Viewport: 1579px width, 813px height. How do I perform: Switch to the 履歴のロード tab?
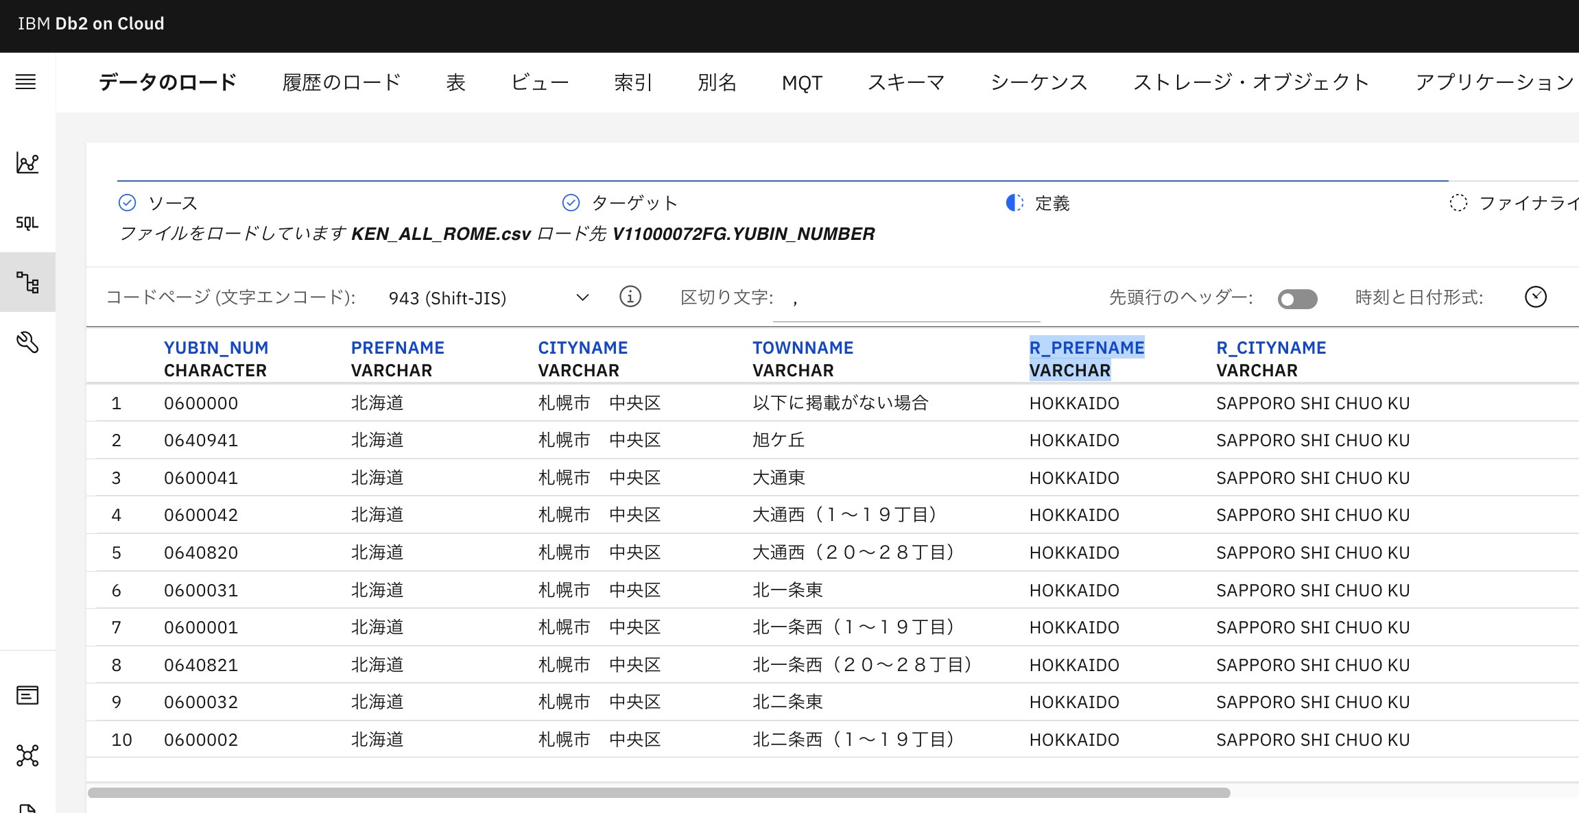coord(341,82)
